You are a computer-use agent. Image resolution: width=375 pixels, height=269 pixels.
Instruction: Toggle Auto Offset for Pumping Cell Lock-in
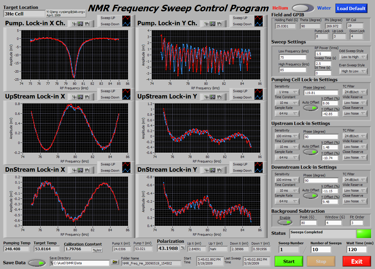[x=311, y=108]
